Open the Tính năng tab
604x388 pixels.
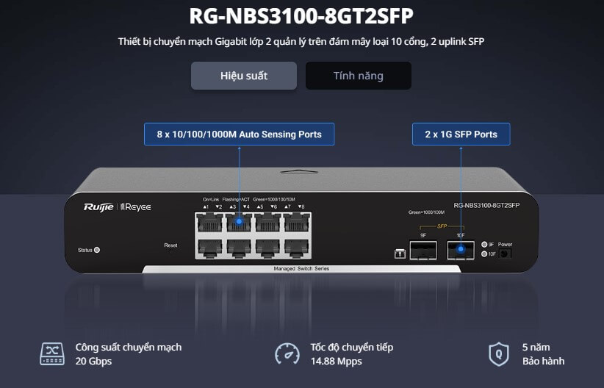coord(359,76)
